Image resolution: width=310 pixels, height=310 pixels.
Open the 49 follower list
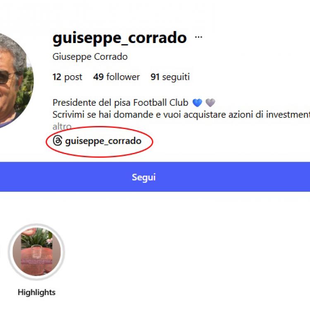coord(117,77)
